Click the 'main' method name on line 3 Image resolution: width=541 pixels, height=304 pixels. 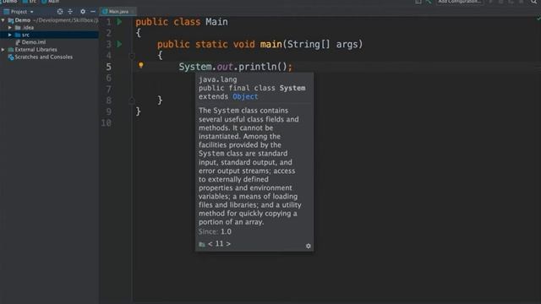[x=270, y=44]
